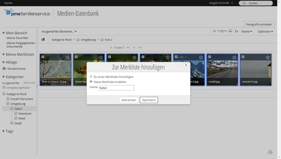This screenshot has width=281, height=159.
Task: Expand the Tags section
Action: (x=3, y=131)
